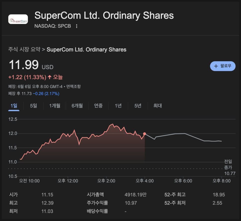This screenshot has width=241, height=221.
Task: Select the 1일 chart range tab
Action: click(14, 106)
